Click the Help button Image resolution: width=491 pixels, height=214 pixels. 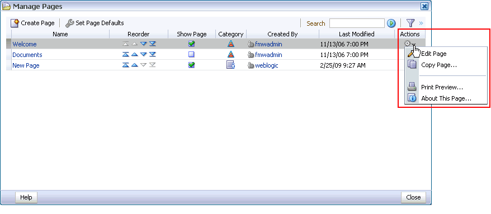click(x=26, y=197)
